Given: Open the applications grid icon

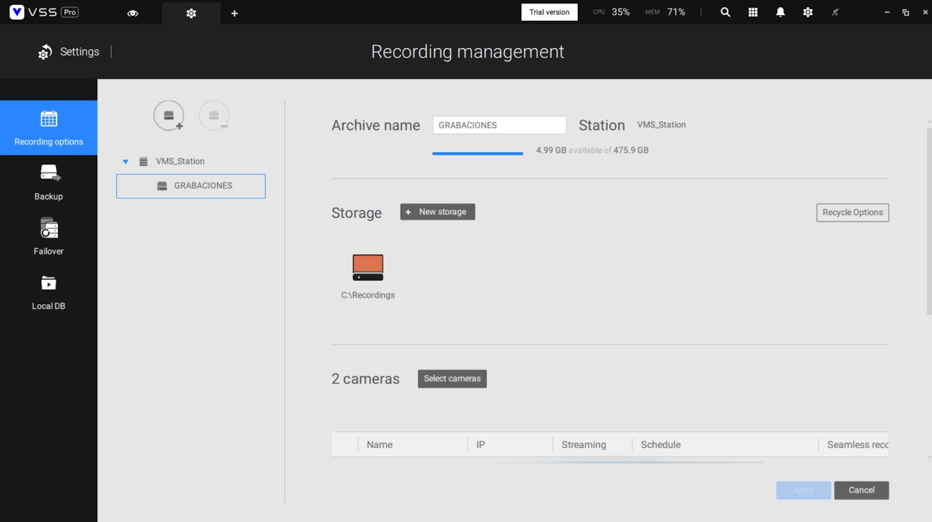Looking at the screenshot, I should 753,12.
